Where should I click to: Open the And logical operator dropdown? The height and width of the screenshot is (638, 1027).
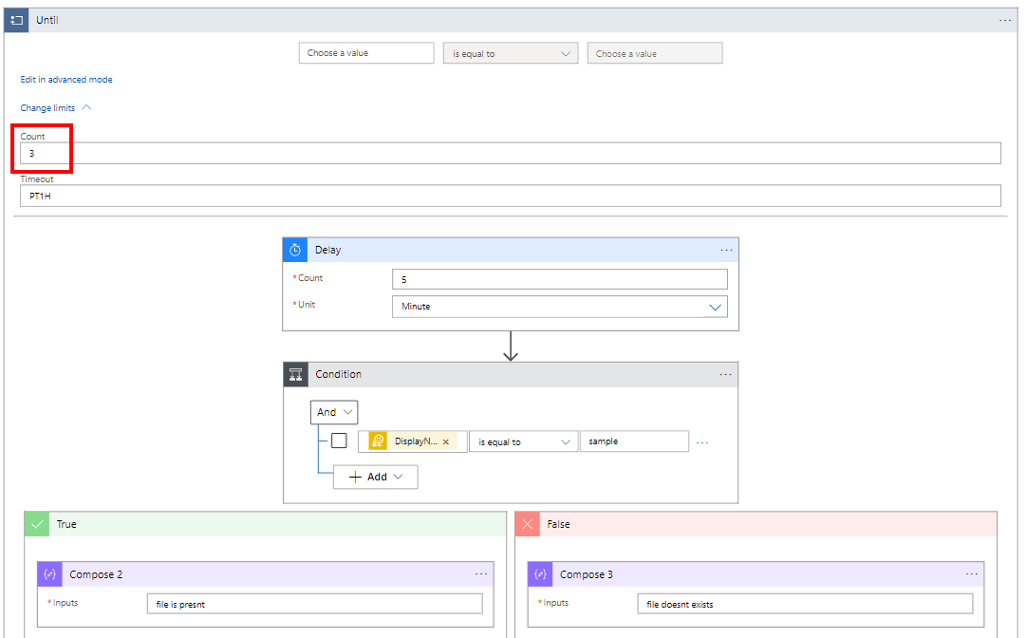[x=334, y=412]
